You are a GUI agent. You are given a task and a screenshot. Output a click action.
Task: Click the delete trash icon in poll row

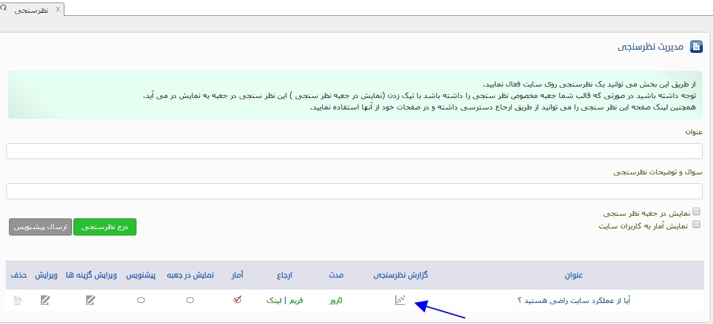18,300
